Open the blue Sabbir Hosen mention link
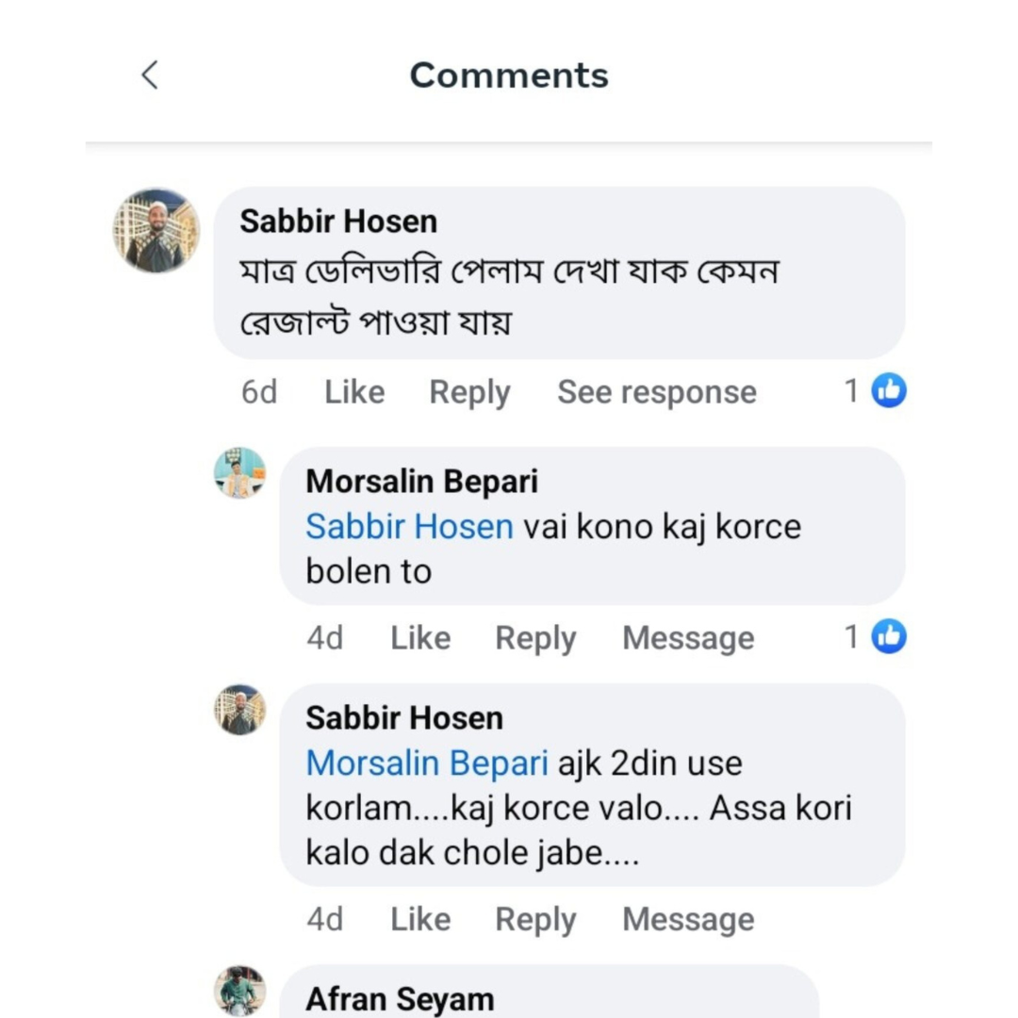The height and width of the screenshot is (1018, 1018). pos(409,526)
